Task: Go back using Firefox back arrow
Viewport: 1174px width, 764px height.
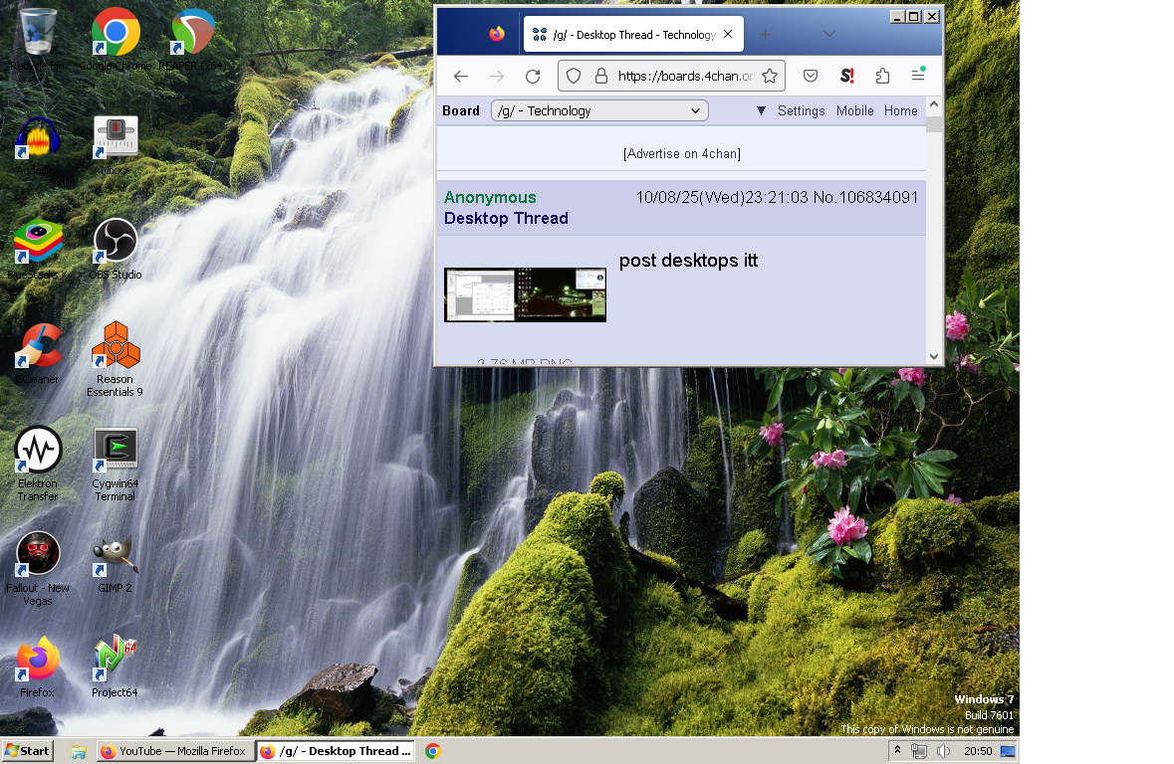Action: click(461, 77)
